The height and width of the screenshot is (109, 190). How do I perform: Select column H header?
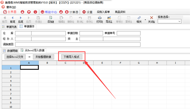(157, 63)
